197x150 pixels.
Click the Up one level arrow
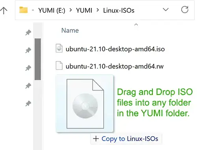[x=4, y=11]
